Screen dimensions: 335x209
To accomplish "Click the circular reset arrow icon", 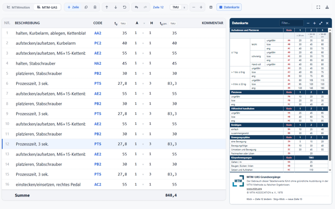I will click(124, 7).
